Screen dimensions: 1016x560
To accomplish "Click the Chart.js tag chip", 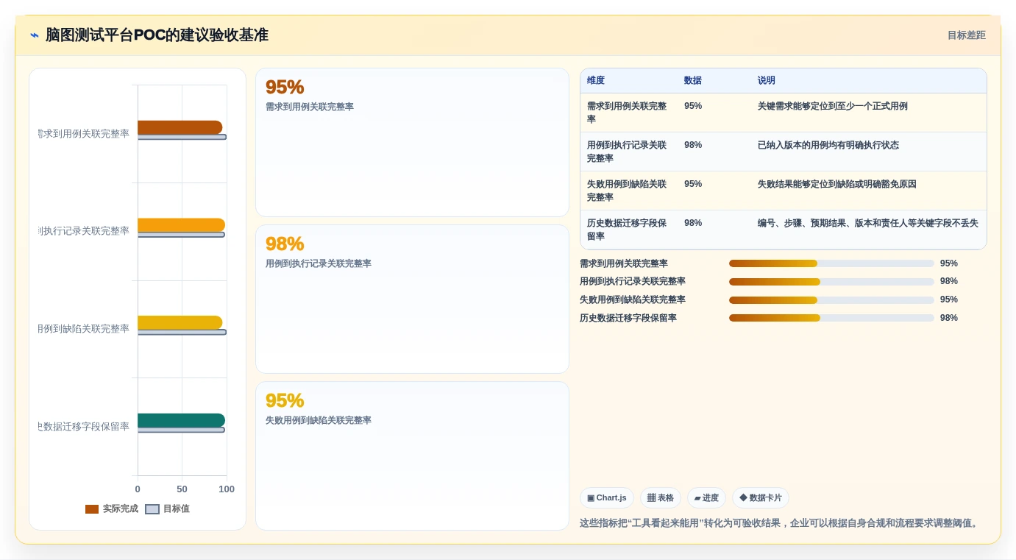I will click(607, 498).
